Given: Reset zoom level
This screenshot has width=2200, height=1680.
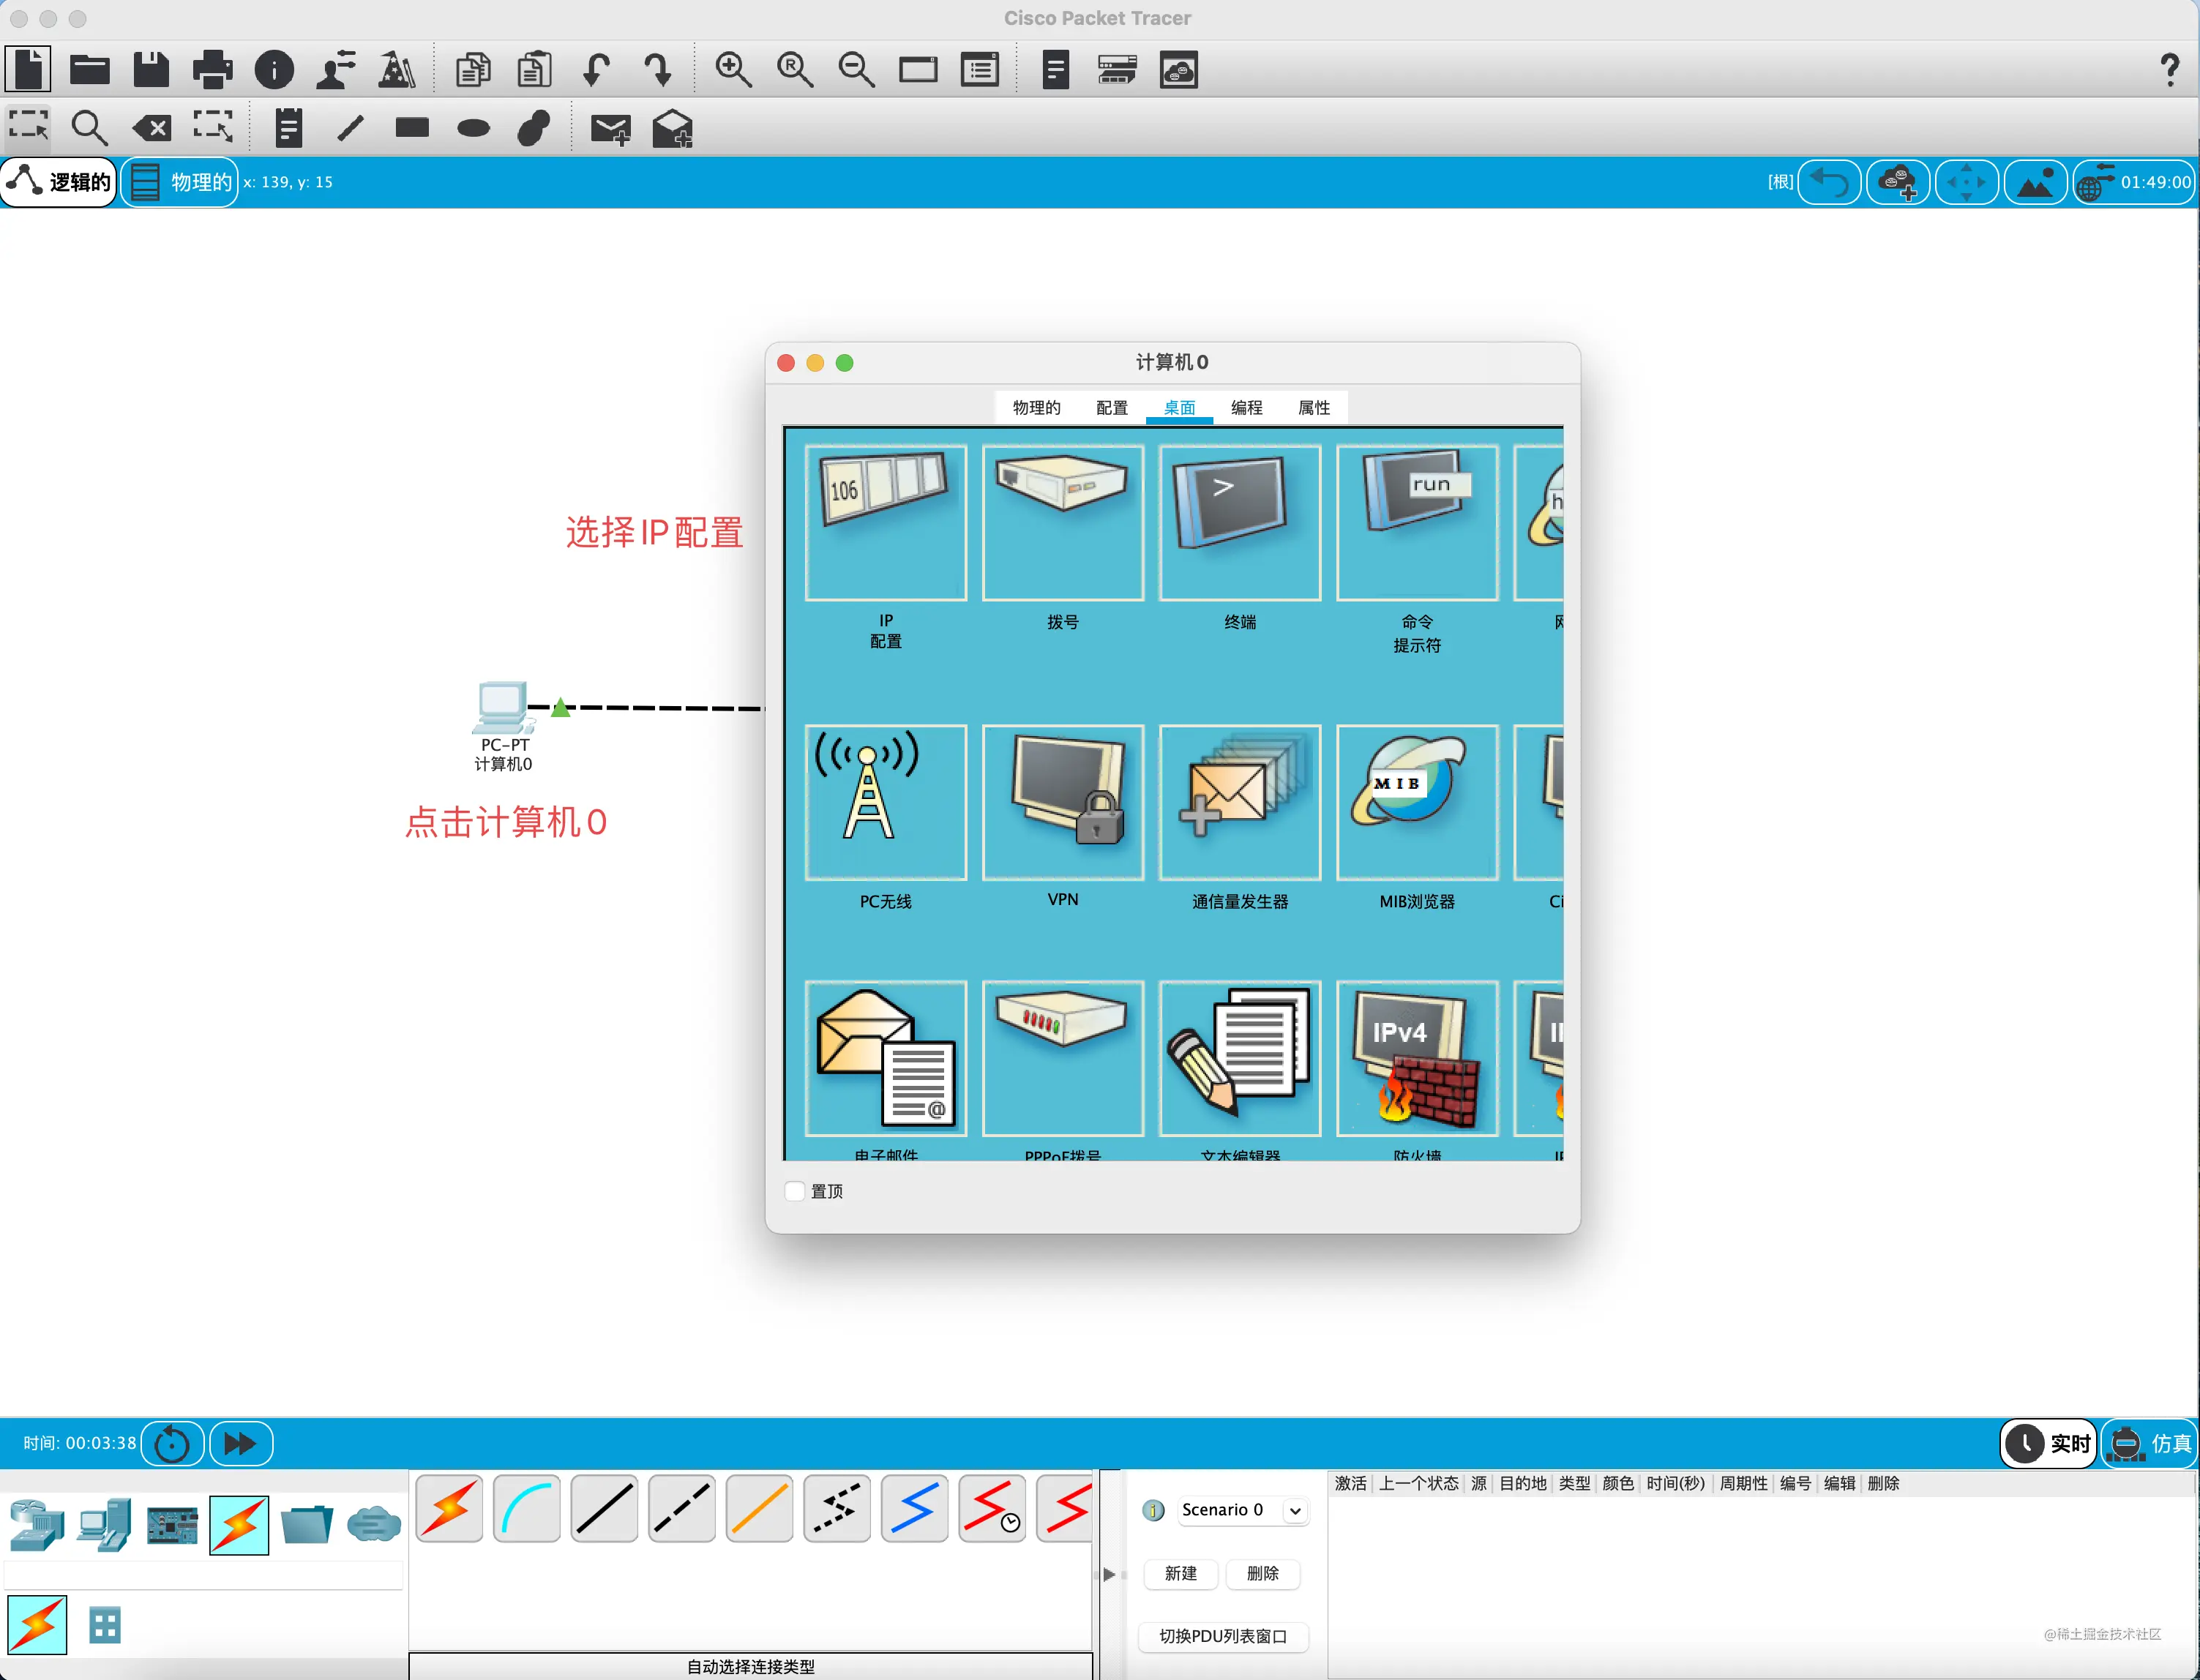Looking at the screenshot, I should click(x=795, y=69).
